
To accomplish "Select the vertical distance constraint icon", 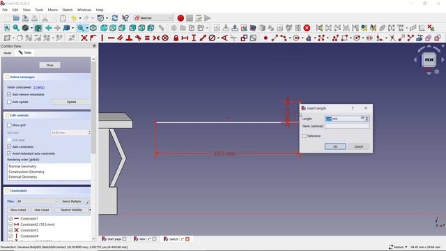I will [x=194, y=38].
